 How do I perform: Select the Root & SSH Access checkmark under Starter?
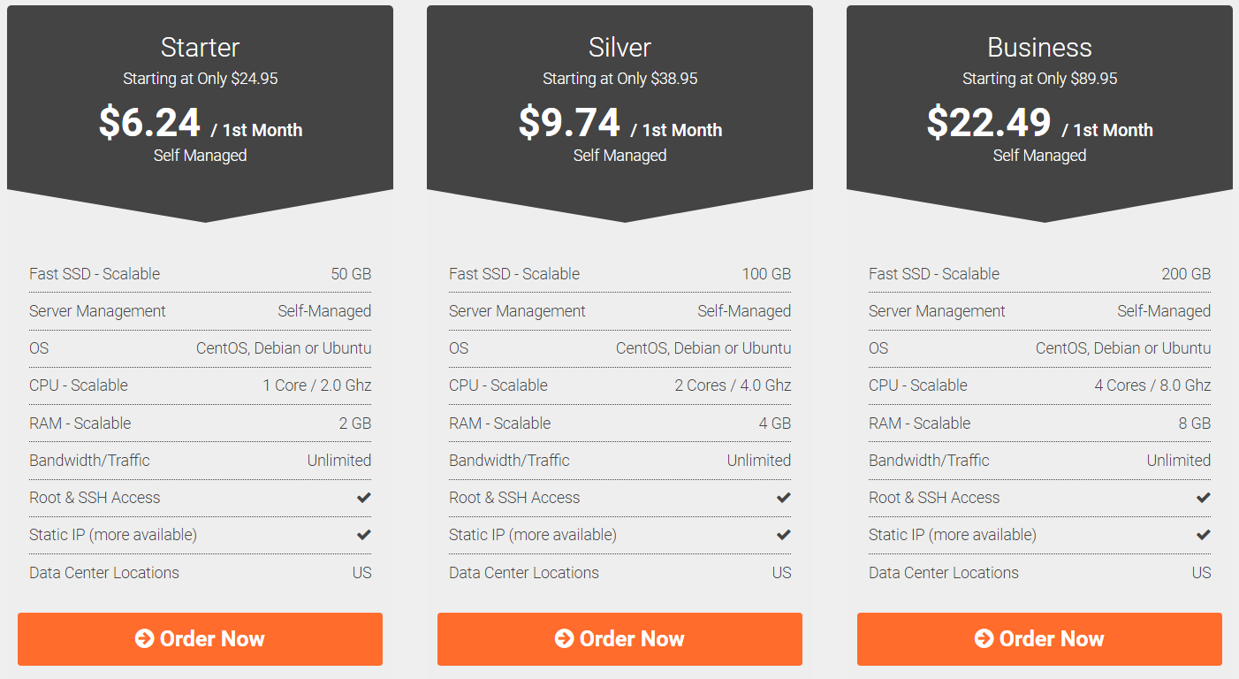coord(363,498)
